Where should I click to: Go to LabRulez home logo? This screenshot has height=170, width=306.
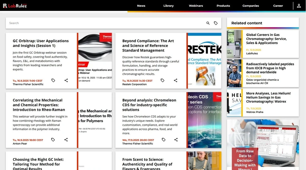point(15,6)
